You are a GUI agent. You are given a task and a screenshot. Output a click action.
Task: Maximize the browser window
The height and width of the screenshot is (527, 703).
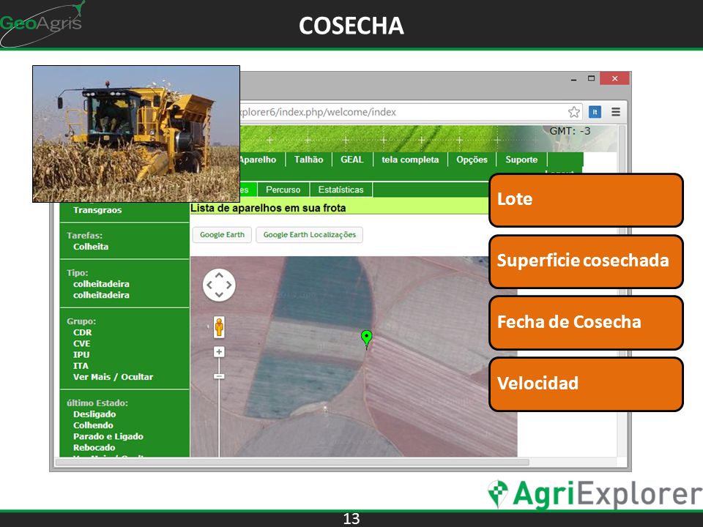592,78
